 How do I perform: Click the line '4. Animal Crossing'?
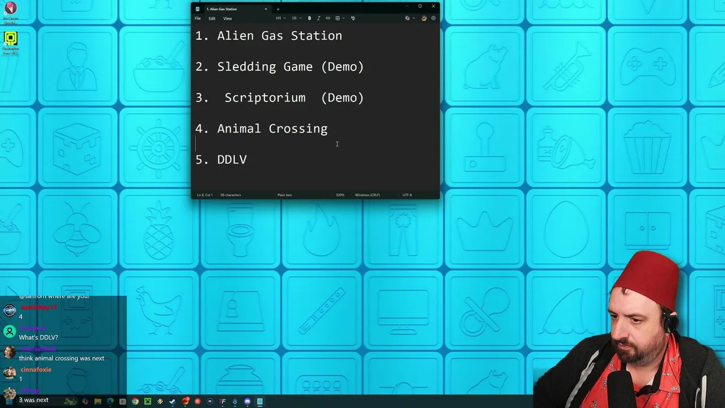click(x=261, y=129)
